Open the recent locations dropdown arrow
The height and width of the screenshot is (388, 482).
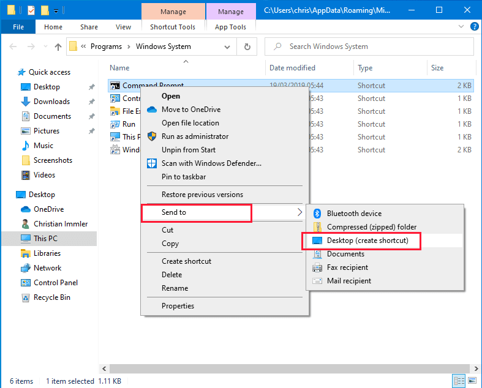tap(45, 47)
